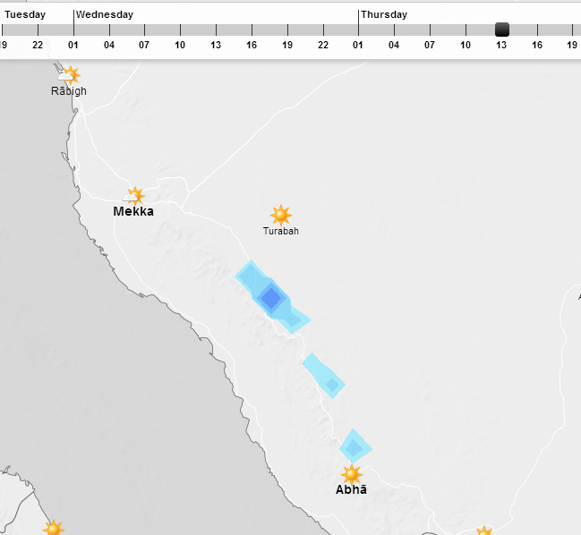Select the Abhā city label
The height and width of the screenshot is (535, 581).
coord(351,489)
